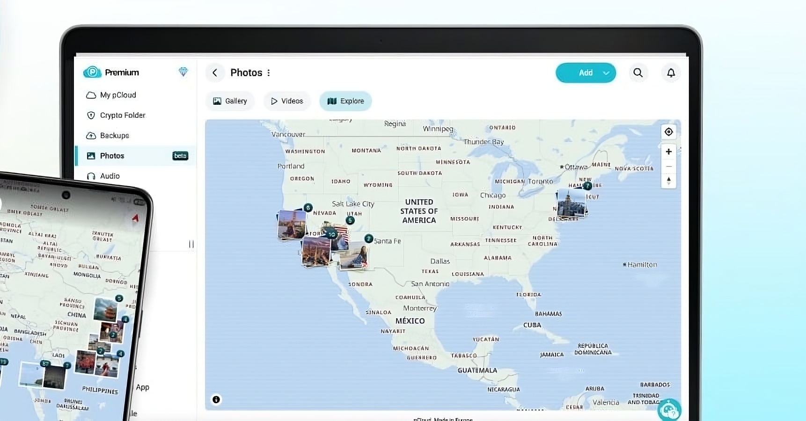This screenshot has height=421, width=806.
Task: Zoom out on the map with minus
Action: (668, 166)
